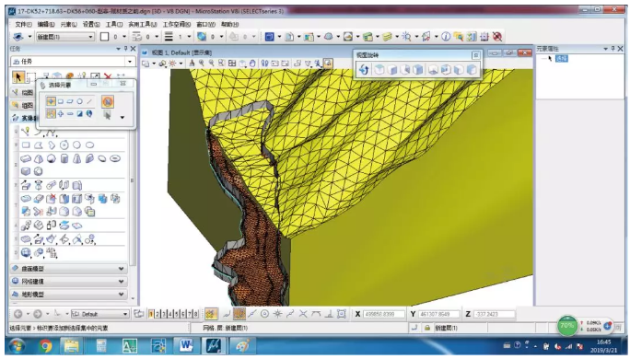Open the line style dropdown arrow
Screen dimensions: 630x359
(157, 37)
